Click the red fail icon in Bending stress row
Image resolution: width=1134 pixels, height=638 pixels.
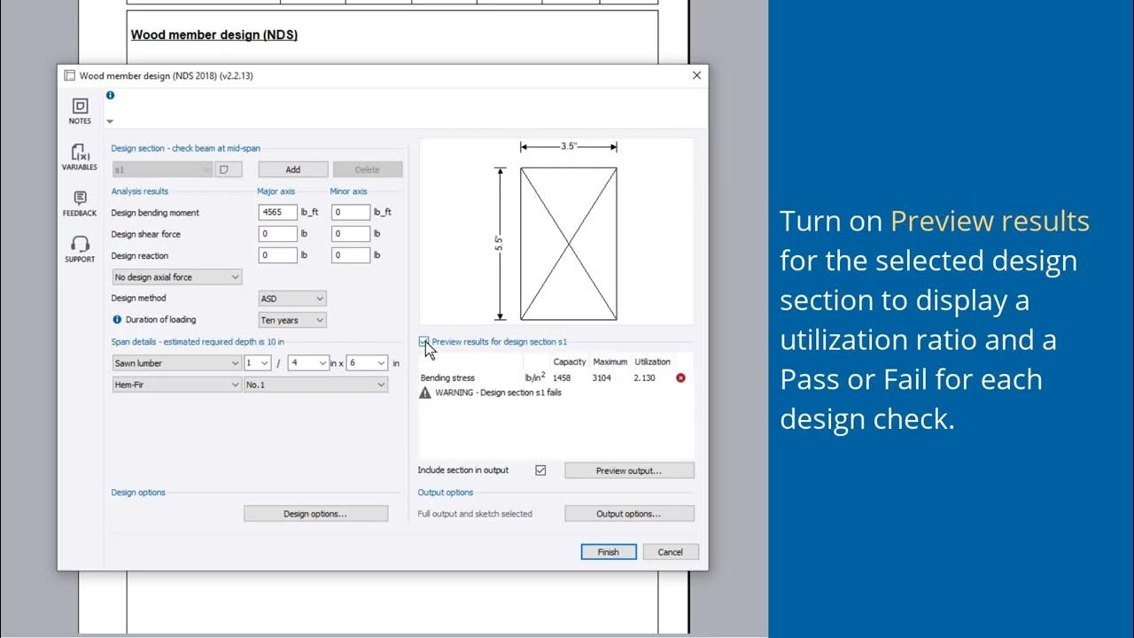pos(680,377)
